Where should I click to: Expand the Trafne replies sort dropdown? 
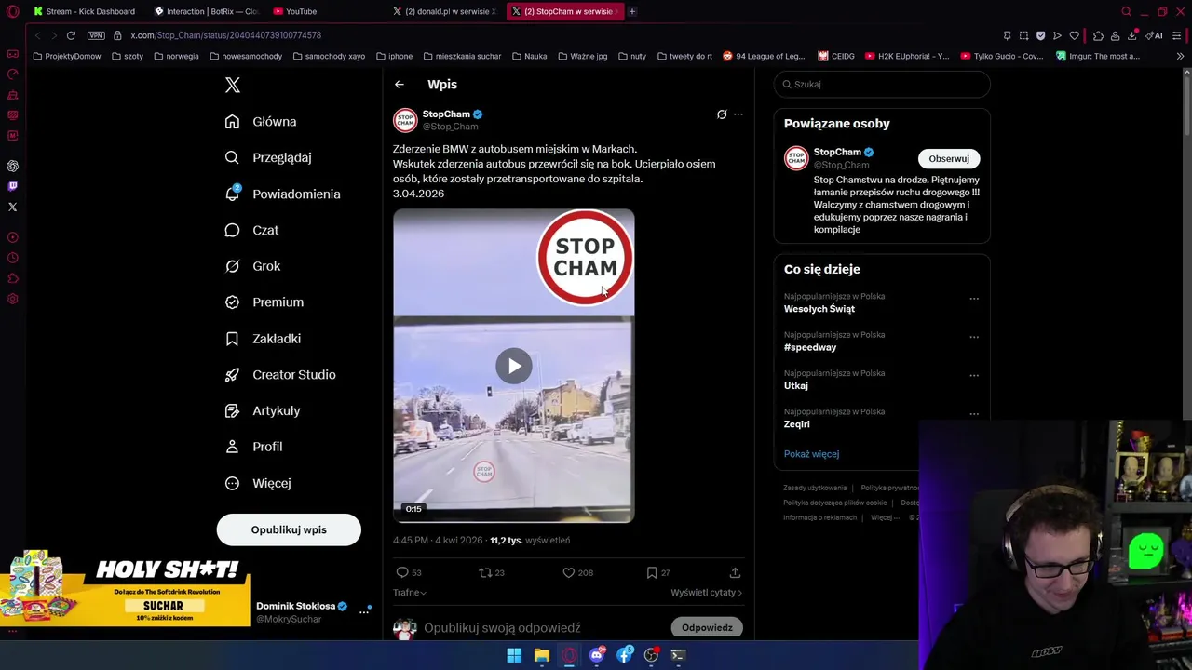click(x=410, y=593)
